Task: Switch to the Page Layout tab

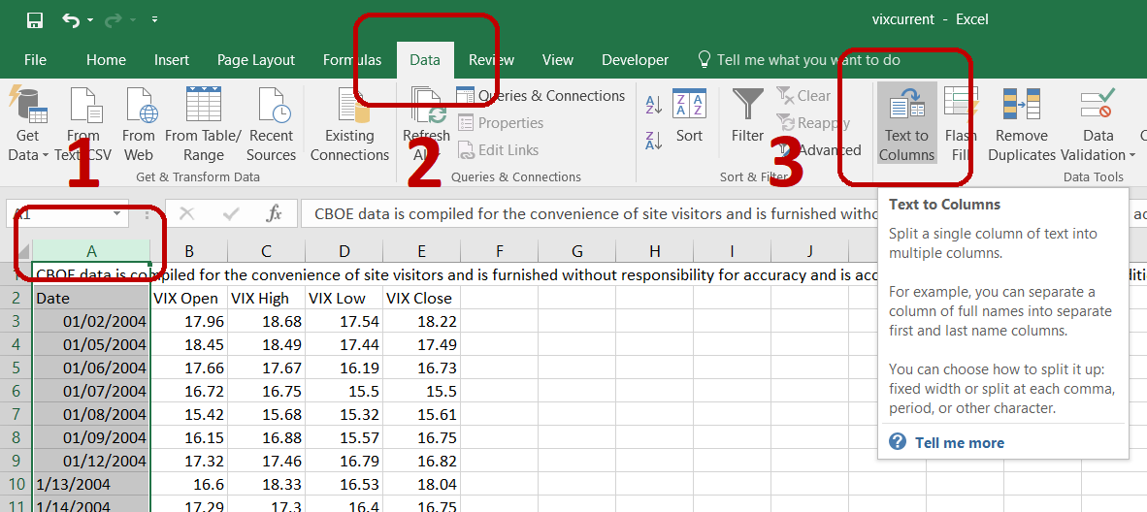Action: pyautogui.click(x=256, y=60)
